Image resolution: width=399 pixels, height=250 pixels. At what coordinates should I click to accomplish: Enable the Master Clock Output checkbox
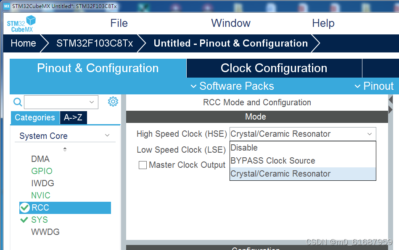coord(143,165)
